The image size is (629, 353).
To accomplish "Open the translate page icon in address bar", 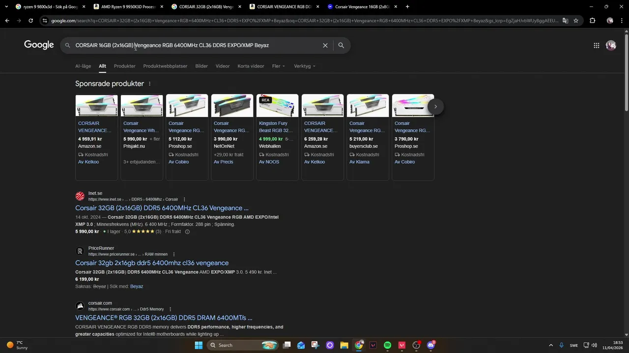I will click(x=565, y=21).
